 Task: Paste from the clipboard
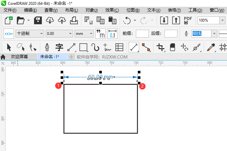point(112,20)
